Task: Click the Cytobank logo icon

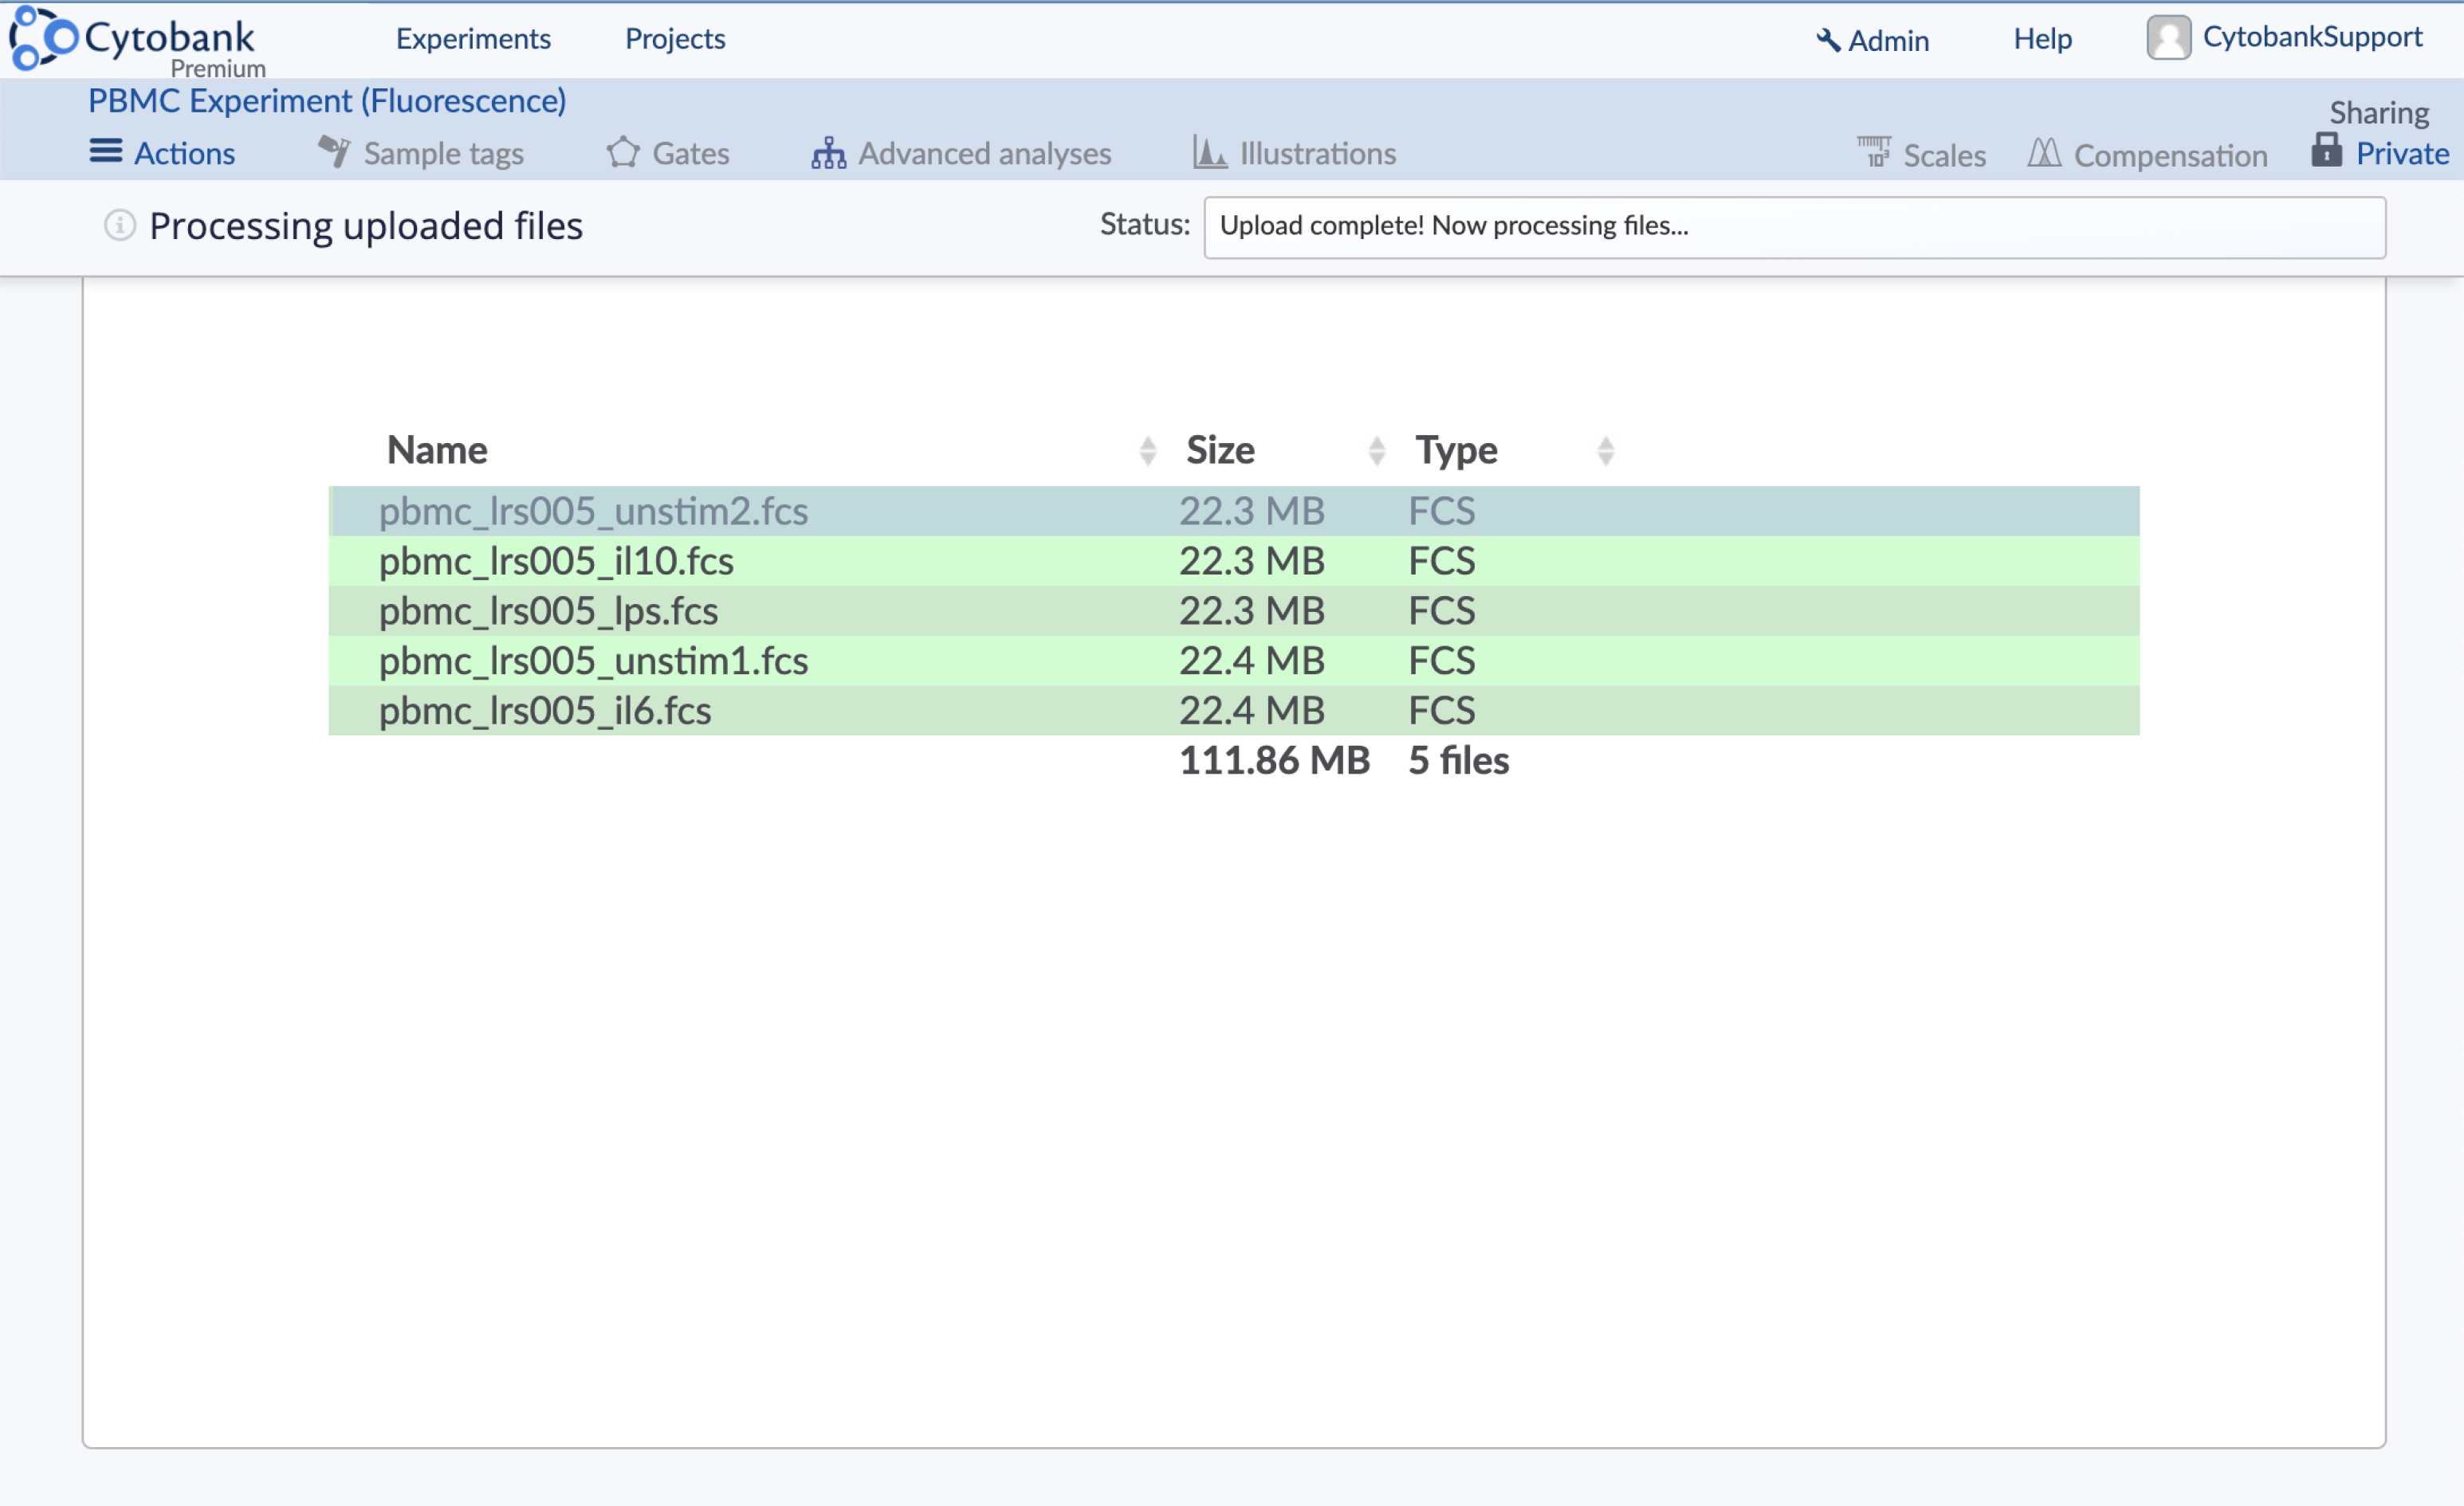Action: pyautogui.click(x=43, y=38)
